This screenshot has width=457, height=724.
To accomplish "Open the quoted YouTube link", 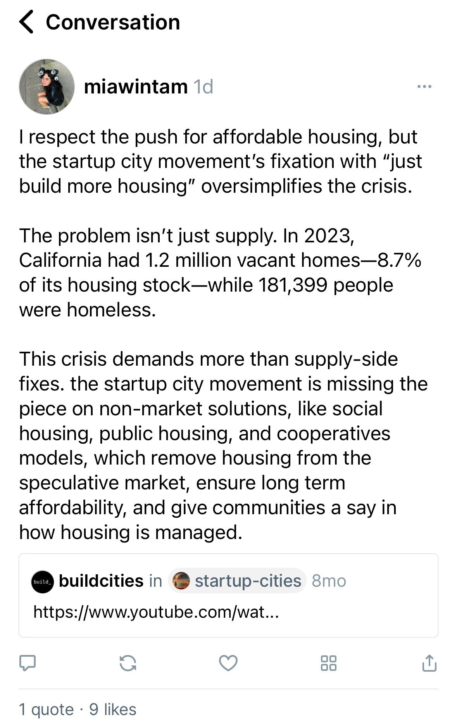I will (x=156, y=612).
